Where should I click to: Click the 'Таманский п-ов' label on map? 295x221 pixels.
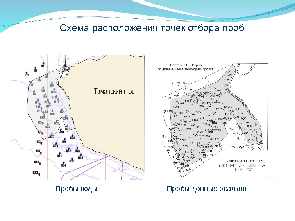[114, 92]
